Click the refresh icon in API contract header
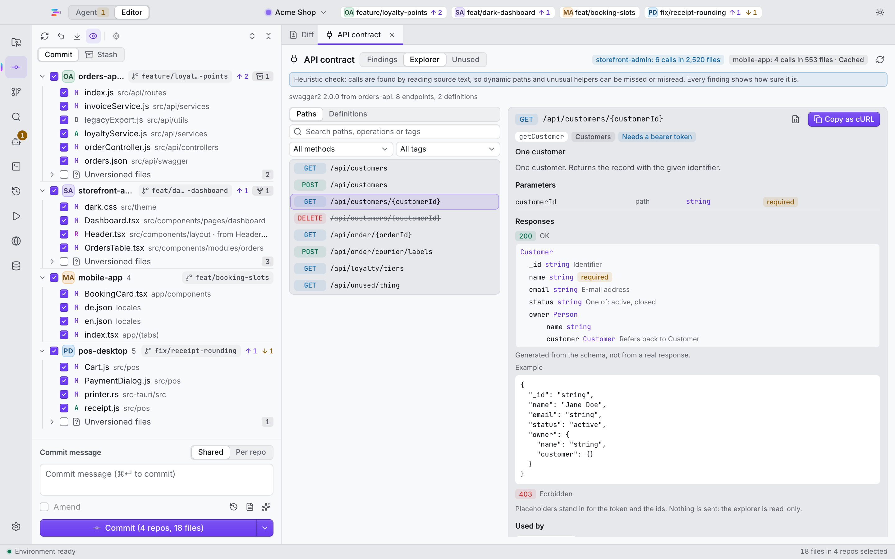Viewport: 895px width, 559px height. pos(880,60)
